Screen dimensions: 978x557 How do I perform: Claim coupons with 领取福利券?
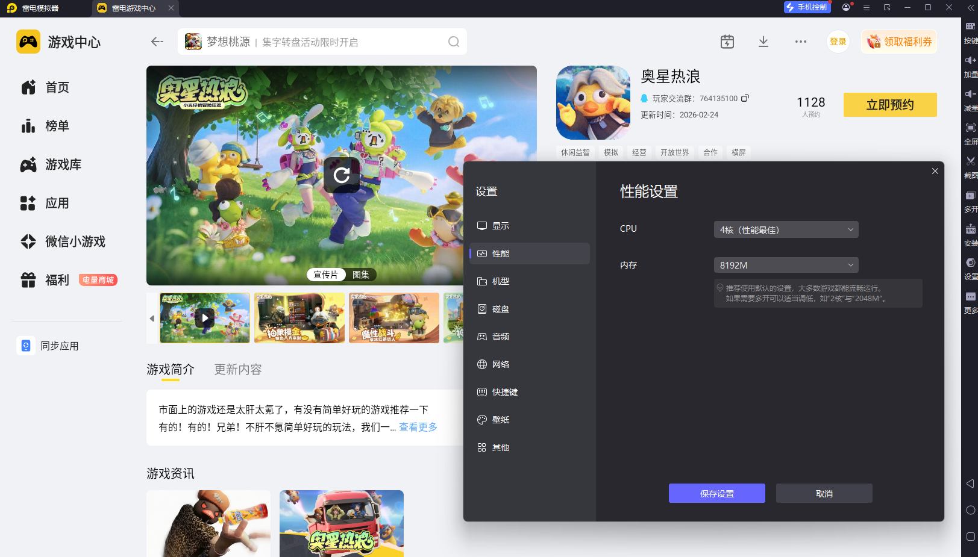point(899,42)
